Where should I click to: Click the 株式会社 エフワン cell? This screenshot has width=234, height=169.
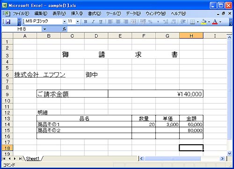(x=40, y=75)
